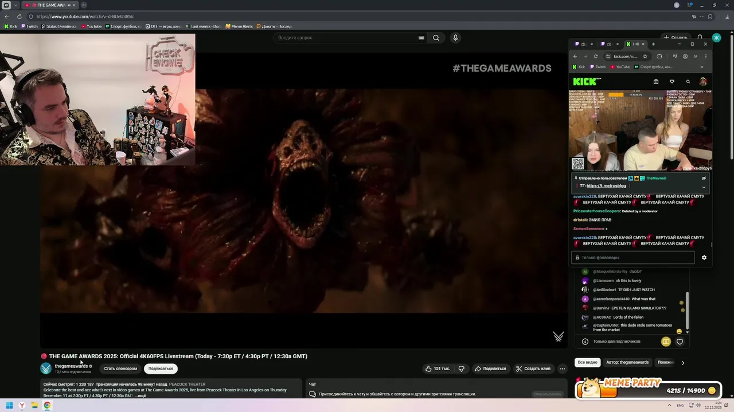The image size is (734, 412).
Task: Open Kick user profile avatar
Action: pos(703,82)
